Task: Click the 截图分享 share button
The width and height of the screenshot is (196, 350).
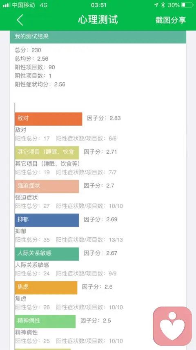Action: [x=171, y=20]
